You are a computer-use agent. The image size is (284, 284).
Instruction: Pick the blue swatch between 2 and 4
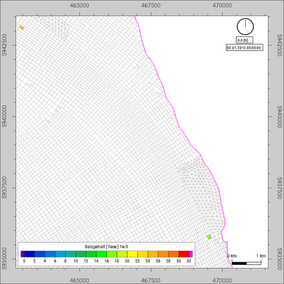click(40, 254)
